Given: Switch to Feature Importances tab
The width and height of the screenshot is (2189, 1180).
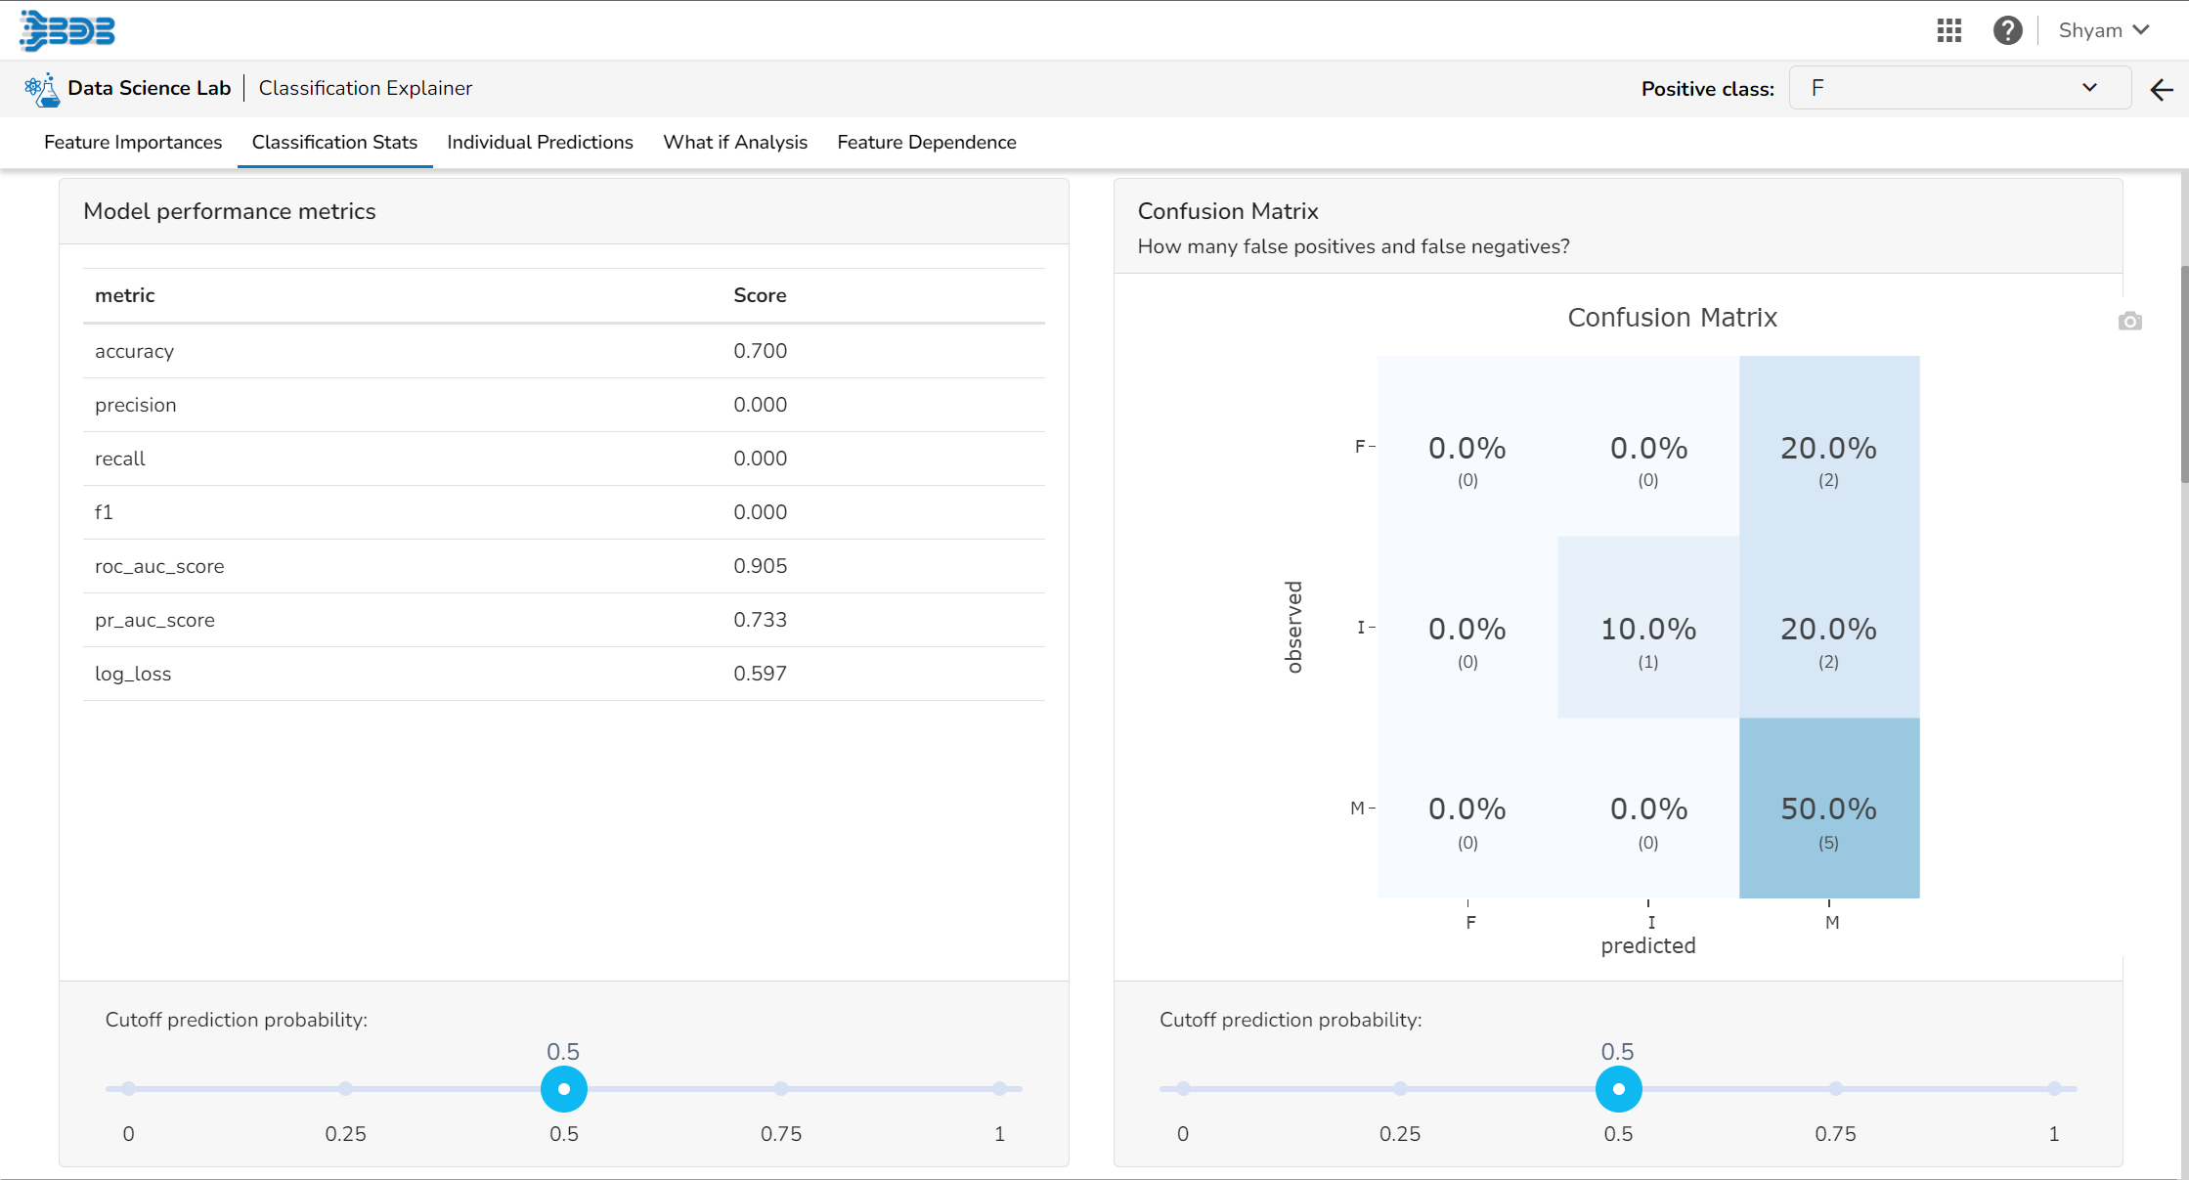Looking at the screenshot, I should point(133,143).
